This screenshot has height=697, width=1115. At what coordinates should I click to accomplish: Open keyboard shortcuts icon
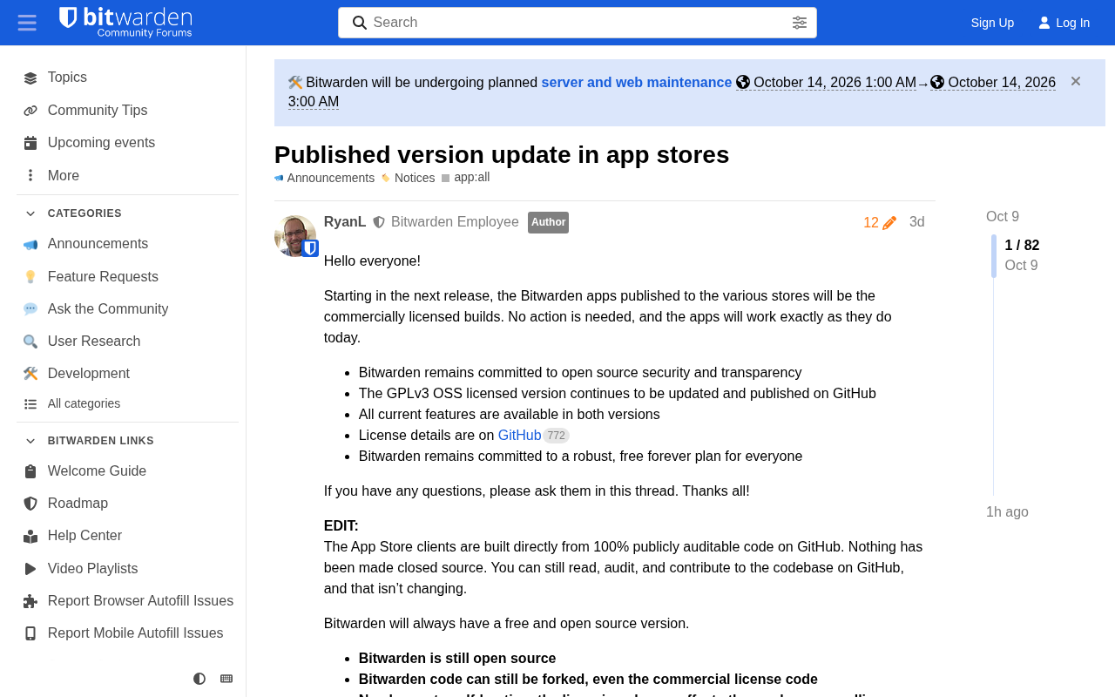coord(226,679)
